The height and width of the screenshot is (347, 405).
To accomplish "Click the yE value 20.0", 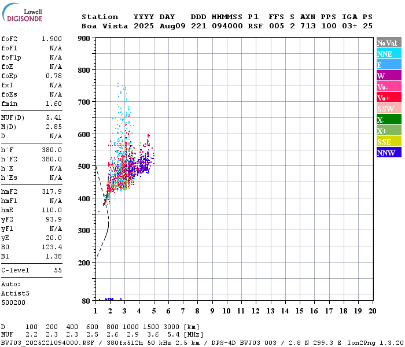I will click(x=54, y=238).
